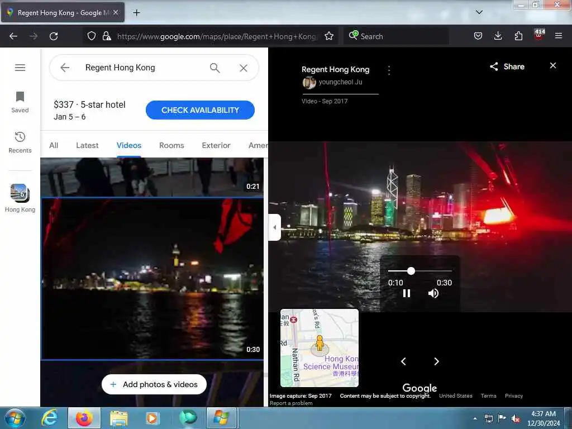This screenshot has width=572, height=429.
Task: Click Firefox icon in taskbar
Action: point(84,418)
